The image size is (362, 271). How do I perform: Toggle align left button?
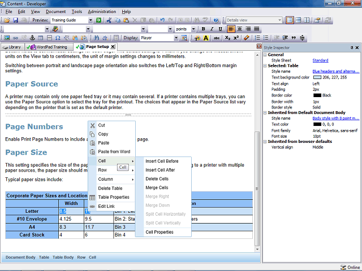231,29
